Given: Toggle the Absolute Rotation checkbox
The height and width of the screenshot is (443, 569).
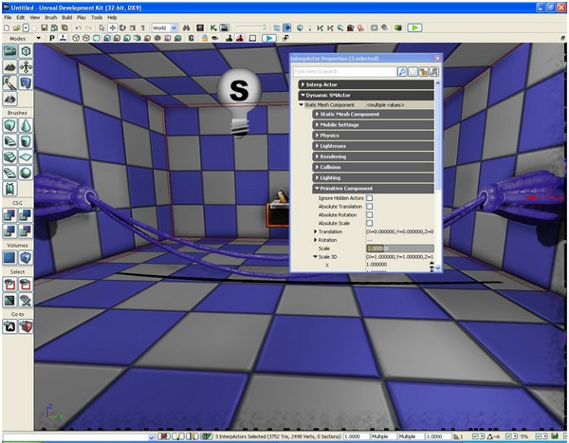Looking at the screenshot, I should coord(370,214).
